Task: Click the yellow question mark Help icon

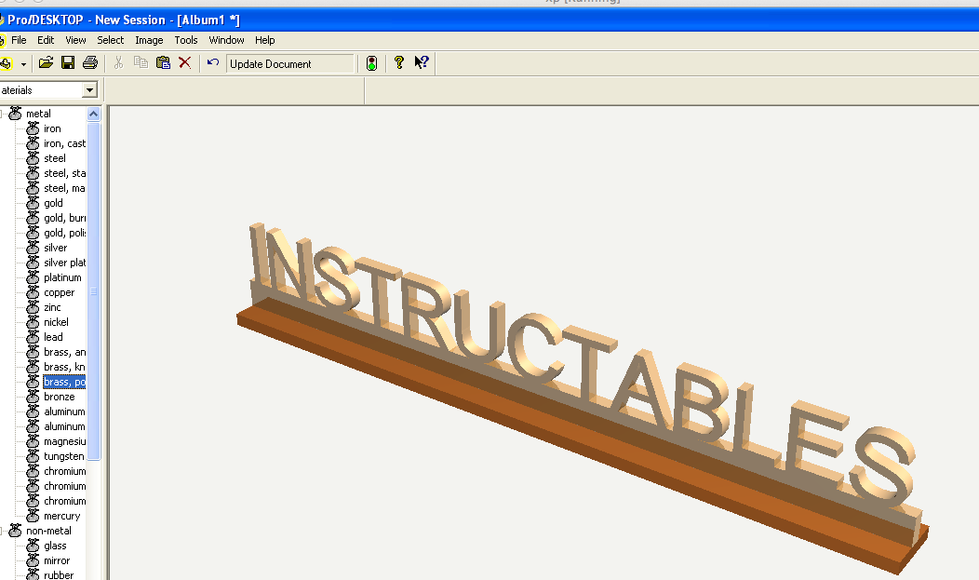Action: pos(399,62)
